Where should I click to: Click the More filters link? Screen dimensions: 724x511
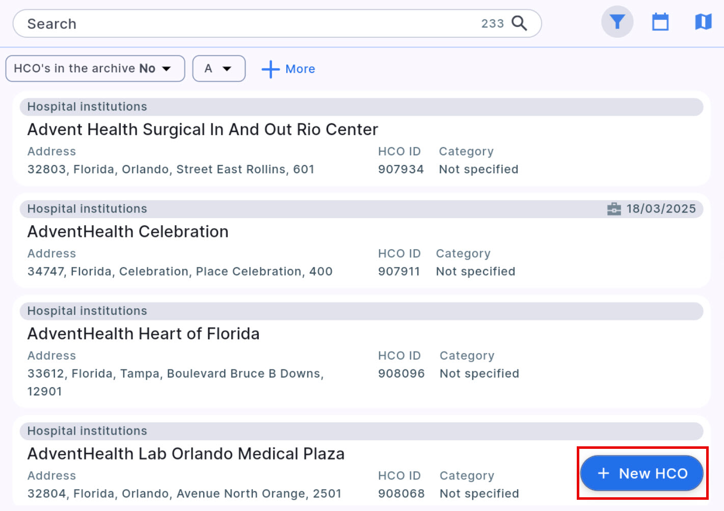click(300, 69)
